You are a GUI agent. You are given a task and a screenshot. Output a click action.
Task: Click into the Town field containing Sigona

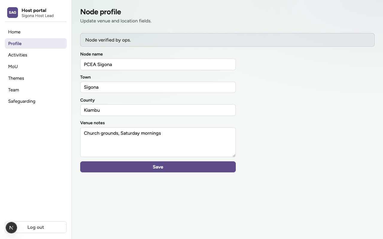[158, 87]
